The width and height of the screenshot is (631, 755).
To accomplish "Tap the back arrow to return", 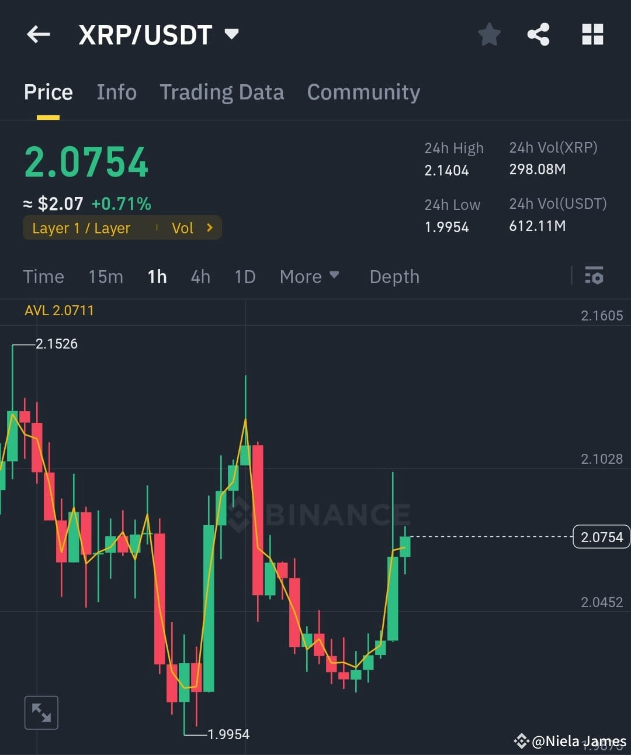I will pos(38,34).
